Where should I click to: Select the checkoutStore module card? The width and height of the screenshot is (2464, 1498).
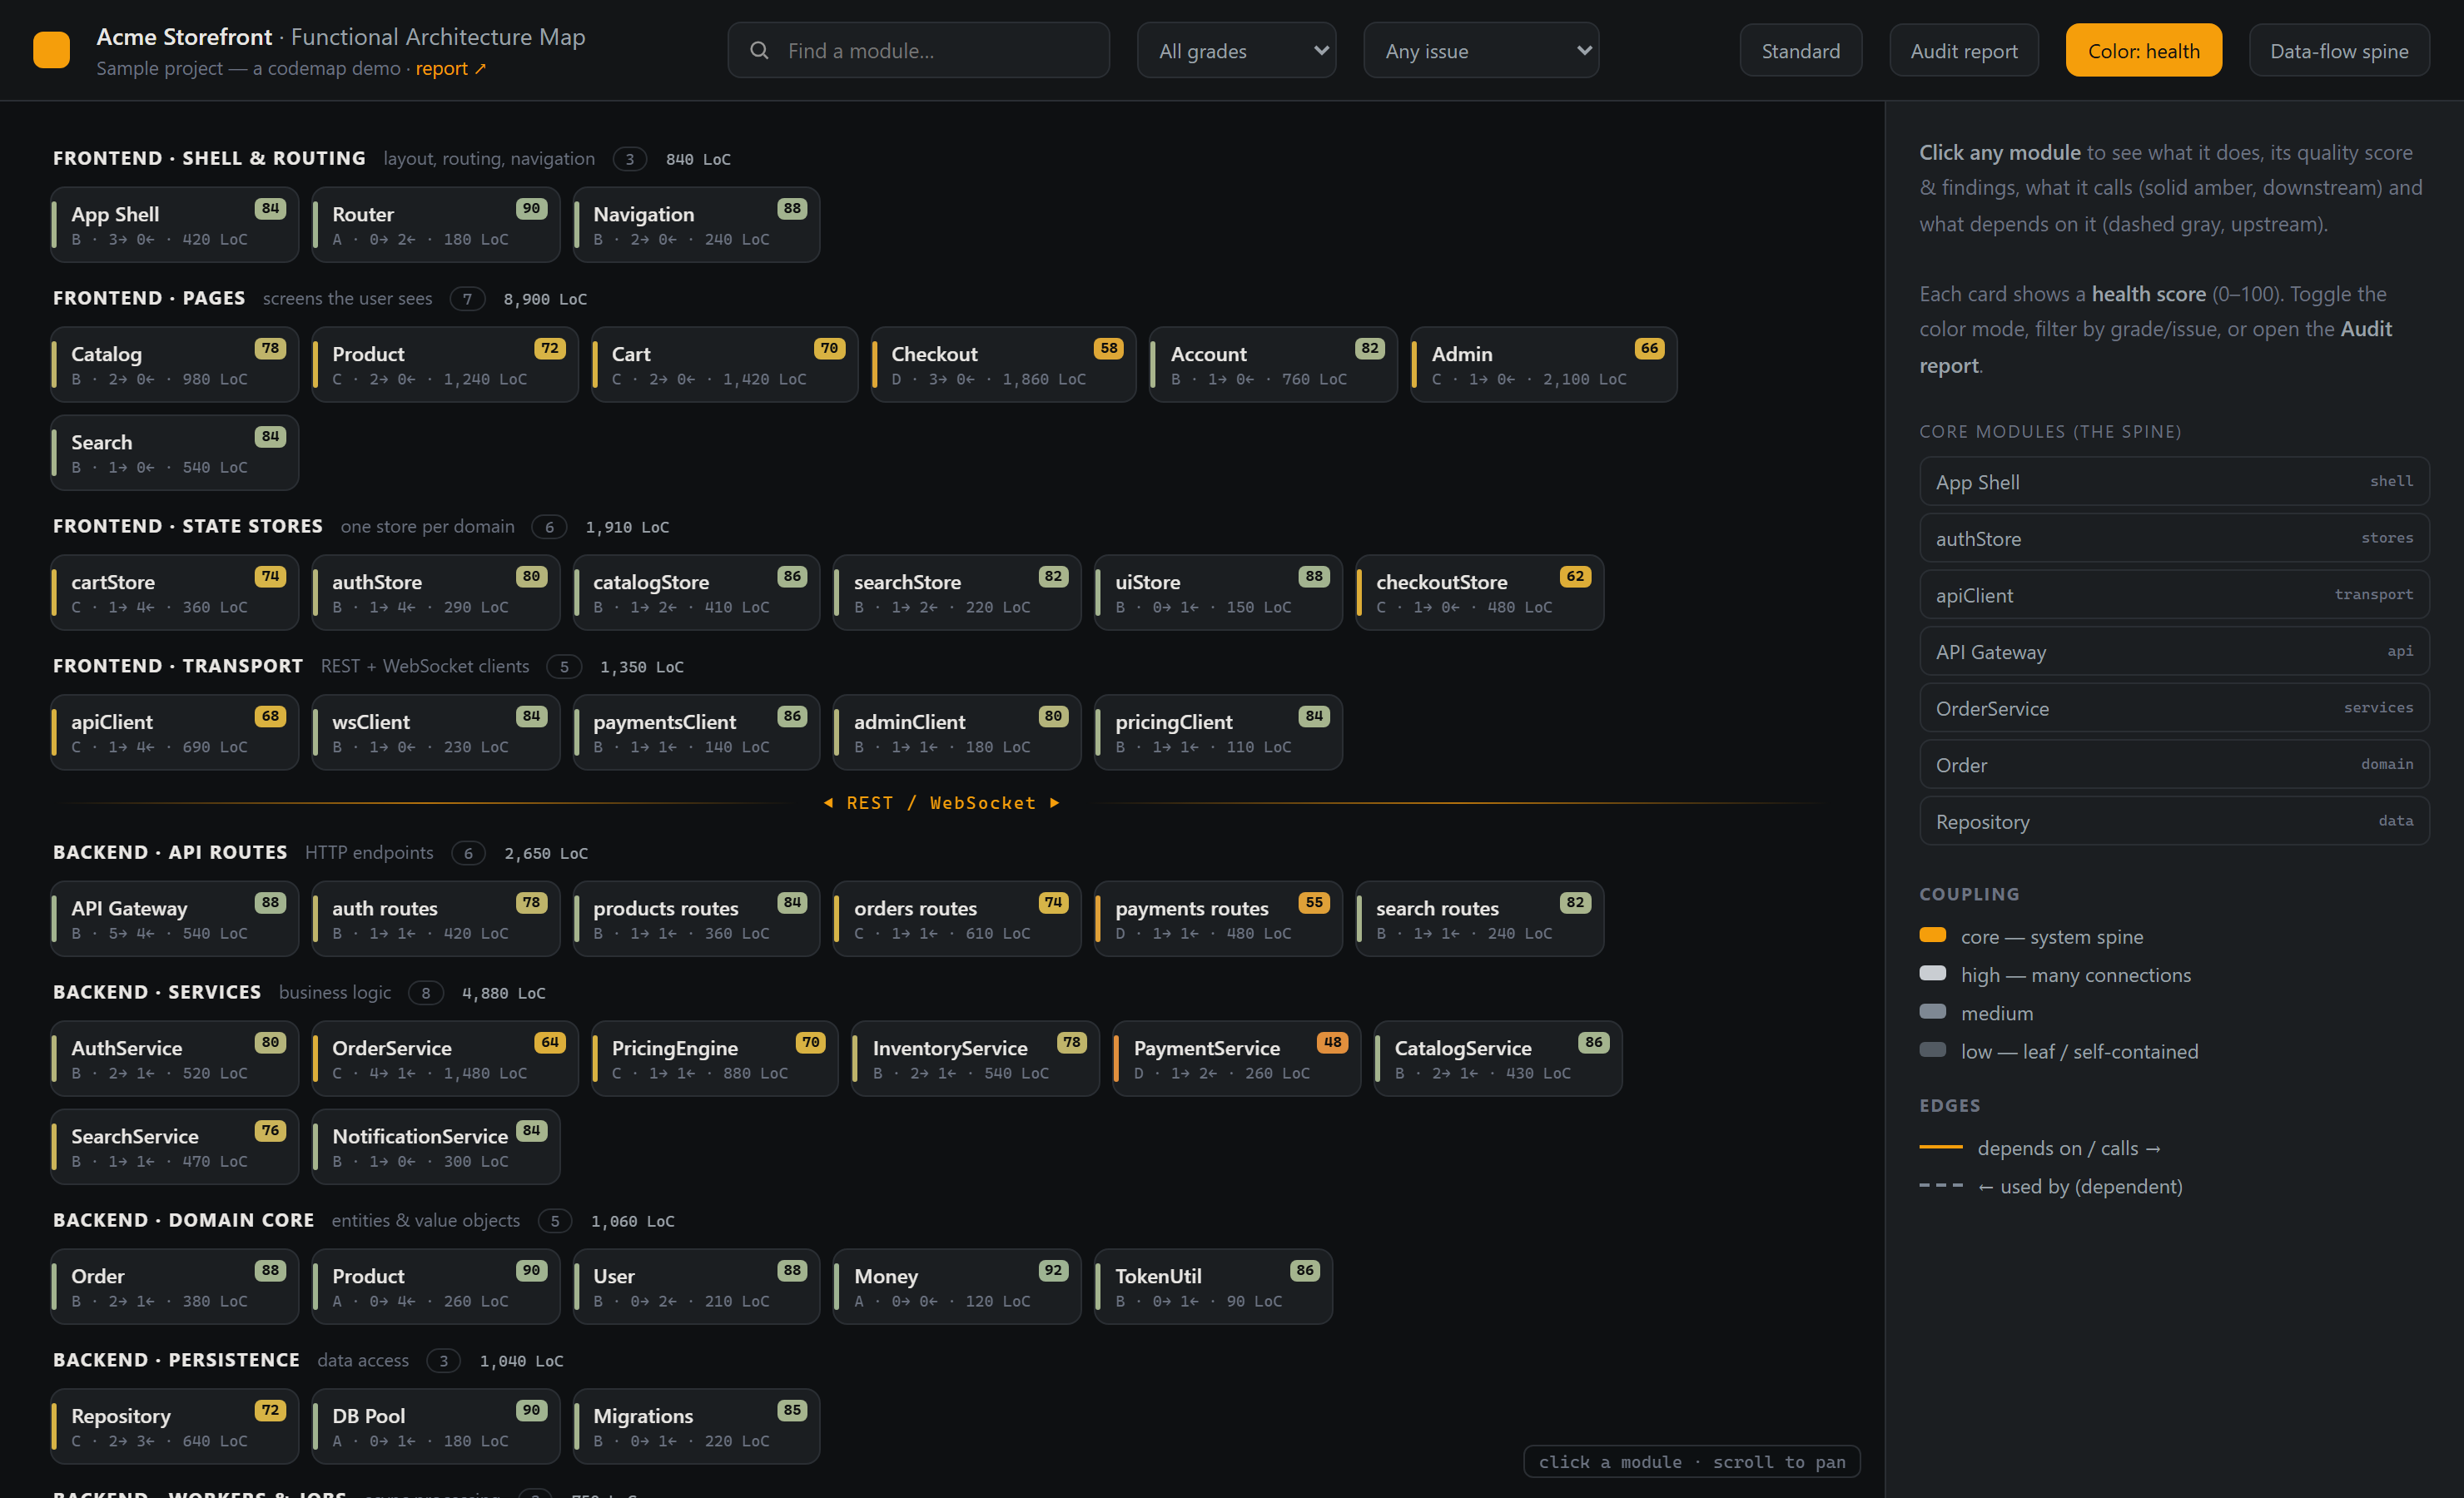pyautogui.click(x=1480, y=593)
